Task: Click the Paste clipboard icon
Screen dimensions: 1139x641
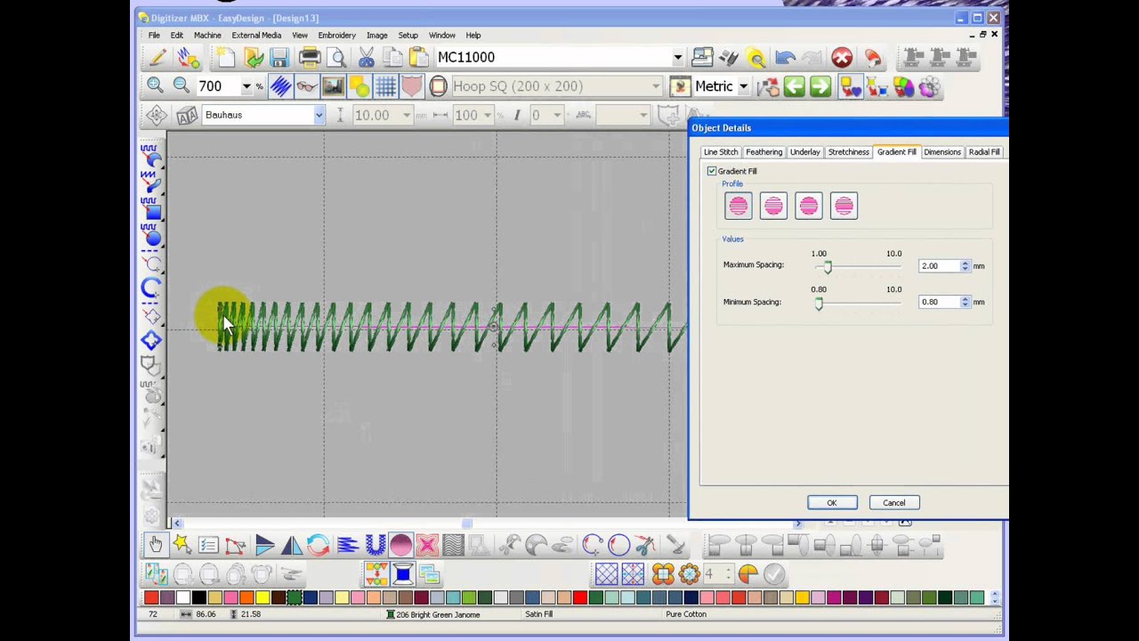Action: (418, 58)
